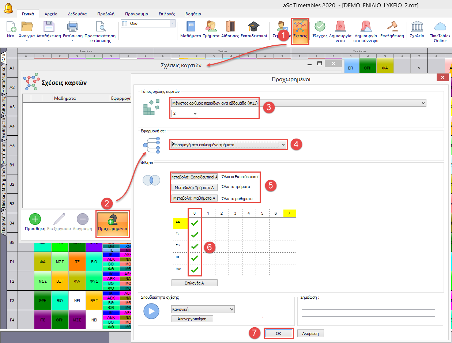Open the Σχολείο building icon

pos(417,29)
